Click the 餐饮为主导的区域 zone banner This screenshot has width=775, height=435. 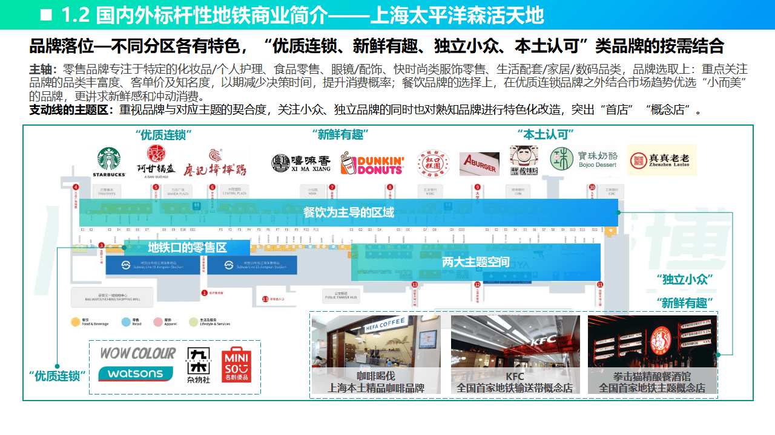[349, 212]
